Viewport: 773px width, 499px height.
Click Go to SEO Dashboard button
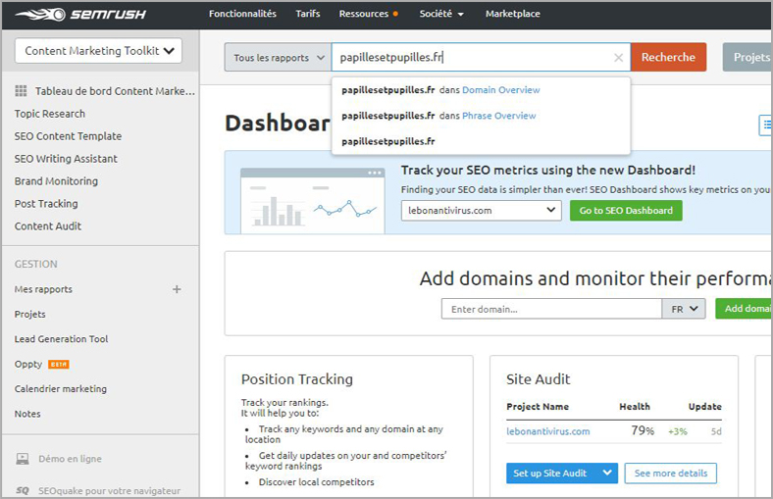pos(626,211)
